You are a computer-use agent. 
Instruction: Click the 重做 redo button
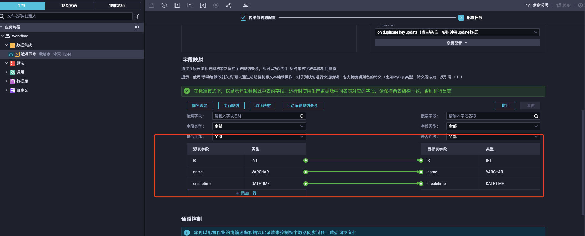tap(530, 106)
